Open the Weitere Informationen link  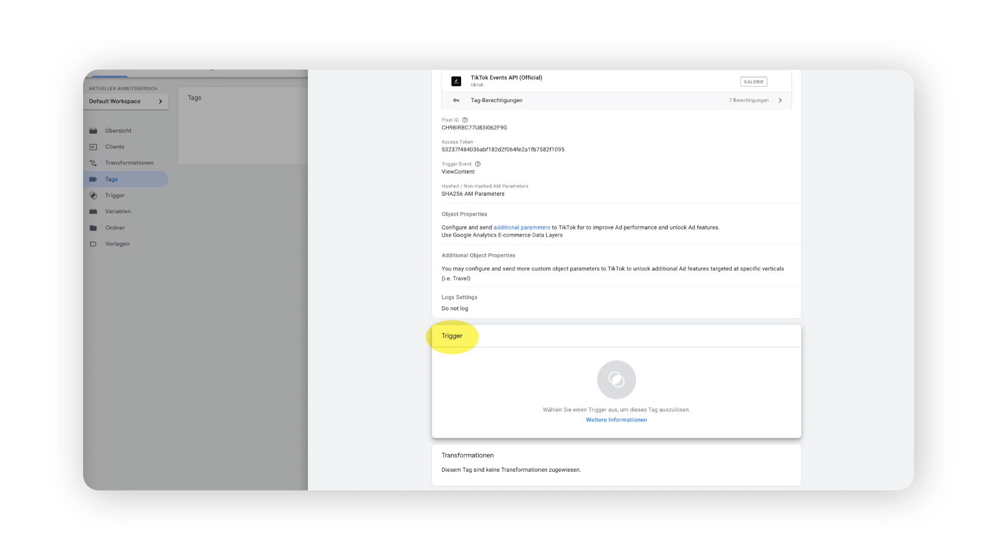tap(616, 420)
